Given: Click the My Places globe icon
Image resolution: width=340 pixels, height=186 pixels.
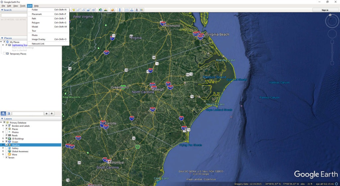Looking at the screenshot, I should click(x=8, y=42).
